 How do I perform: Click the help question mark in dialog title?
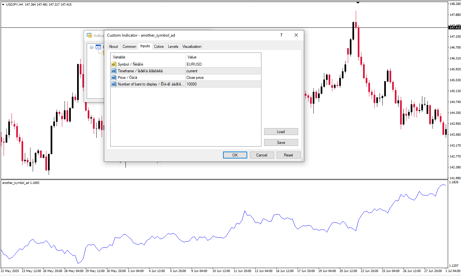tap(281, 35)
